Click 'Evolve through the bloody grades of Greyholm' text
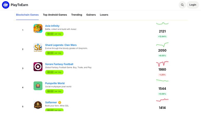Screen dimensions: 201x114 point(66,48)
